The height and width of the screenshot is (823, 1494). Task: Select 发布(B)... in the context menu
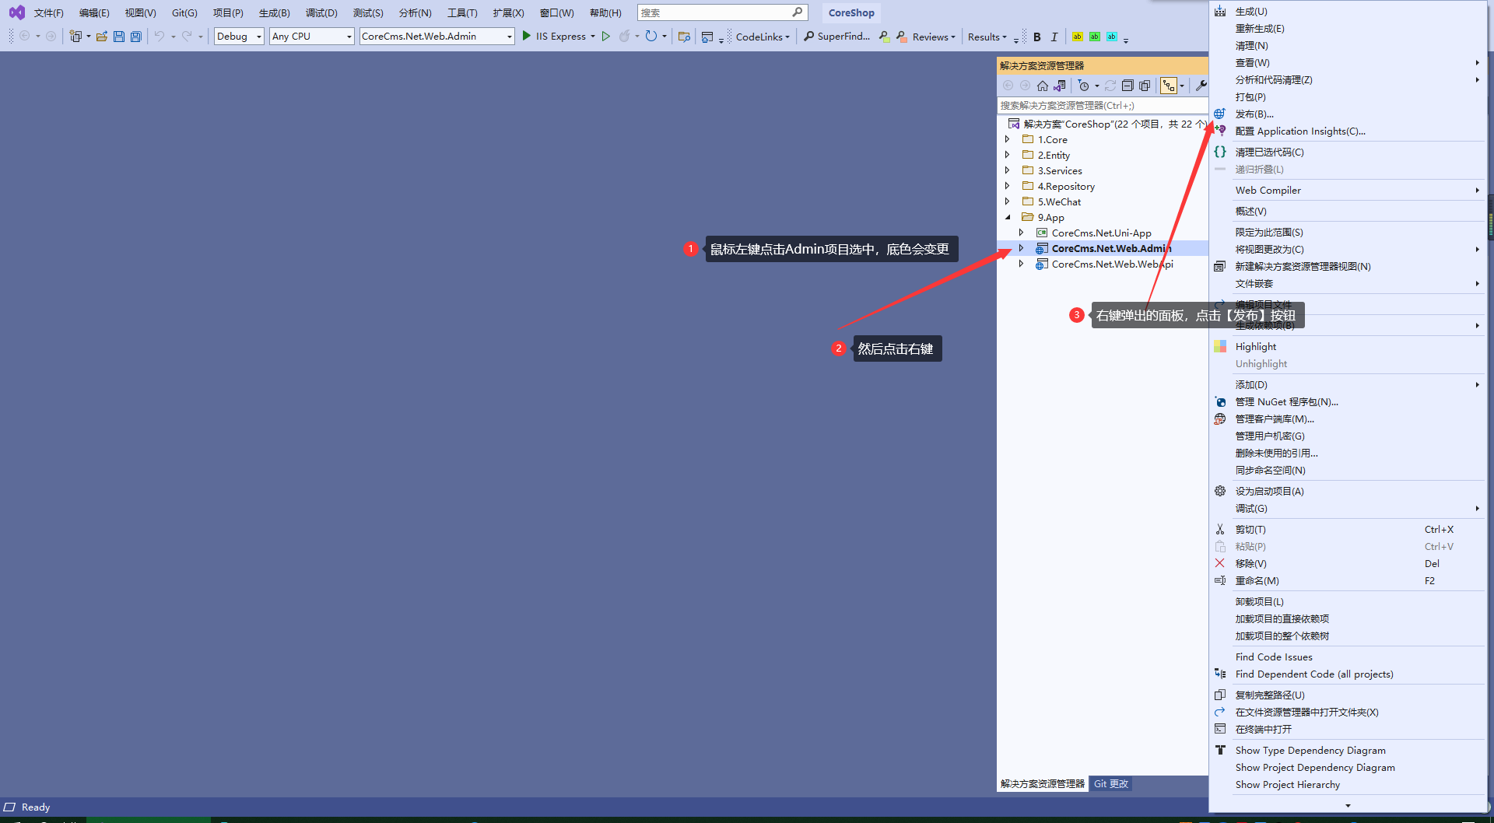pyautogui.click(x=1254, y=114)
